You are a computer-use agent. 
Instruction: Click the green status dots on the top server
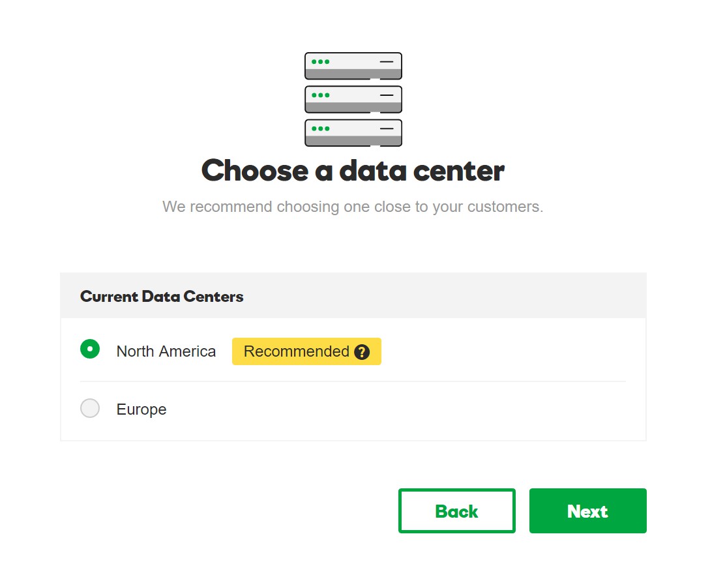click(x=321, y=61)
